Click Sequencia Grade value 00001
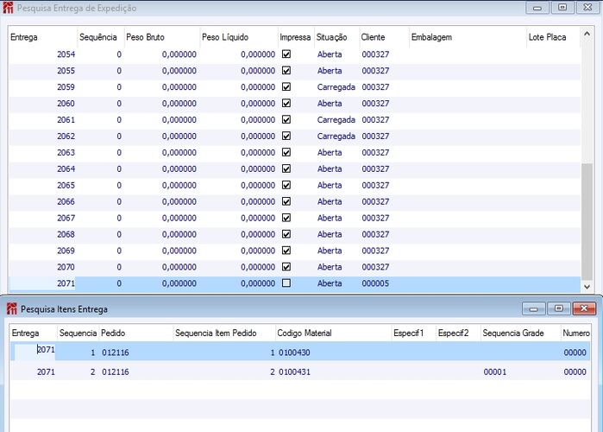The height and width of the screenshot is (432, 603). pyautogui.click(x=495, y=372)
